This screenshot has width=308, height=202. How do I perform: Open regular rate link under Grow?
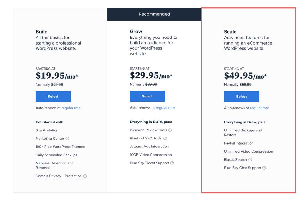click(165, 108)
